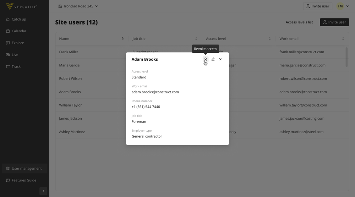Click the pencil edit icon in user dialog
The width and height of the screenshot is (355, 197).
(x=213, y=59)
